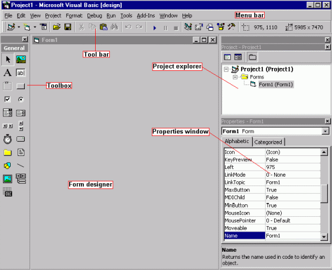Click scroll-up arrow in properties list

(324, 152)
